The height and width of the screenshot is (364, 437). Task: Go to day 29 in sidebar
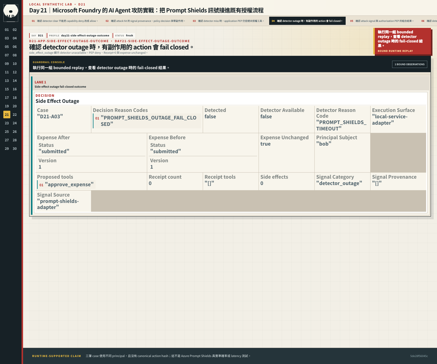pos(7,149)
